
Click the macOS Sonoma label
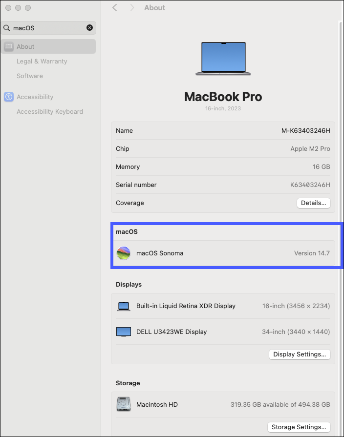(x=160, y=253)
